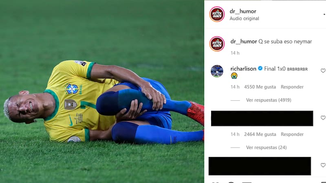Screen dimensions: 326x183
Task: Click Responder under the second comment
Action: click(292, 134)
